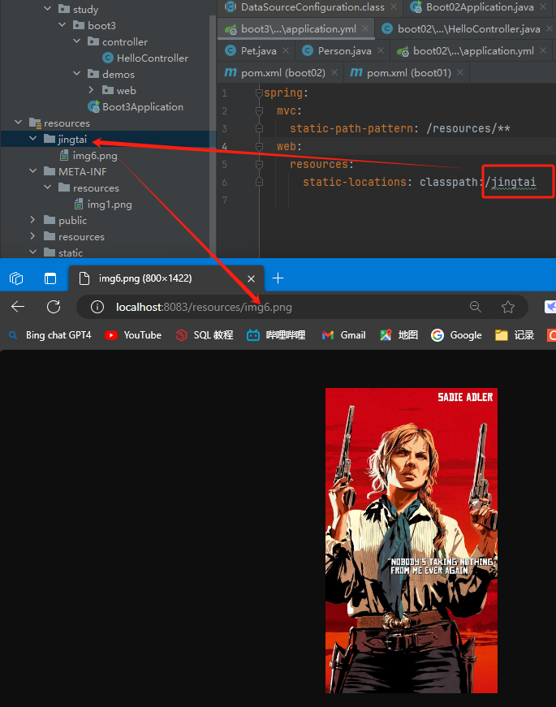Screen dimensions: 556x707
Task: Click the Sadie Adler poster image
Action: (x=412, y=540)
